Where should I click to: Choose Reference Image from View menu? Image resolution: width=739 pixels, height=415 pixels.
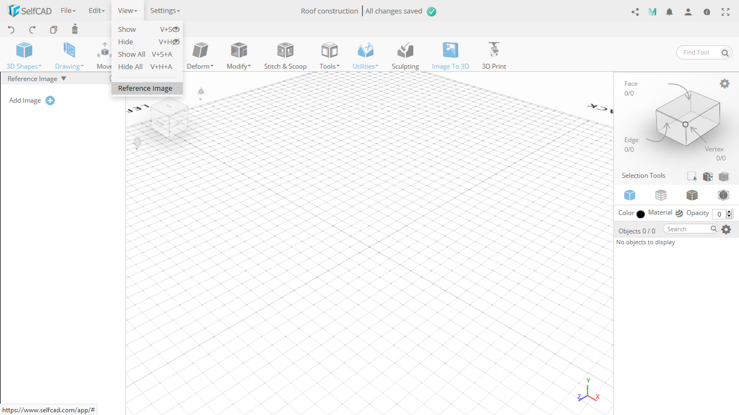[147, 88]
